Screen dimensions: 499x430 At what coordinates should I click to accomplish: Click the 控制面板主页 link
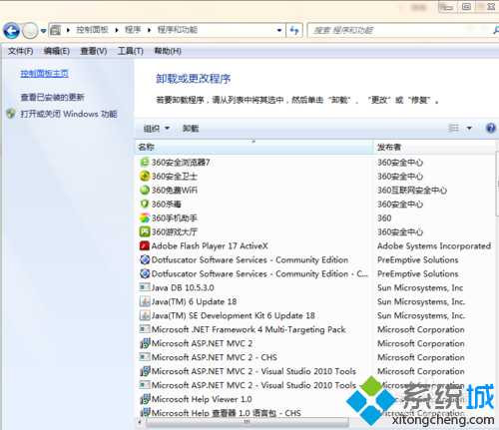click(44, 74)
